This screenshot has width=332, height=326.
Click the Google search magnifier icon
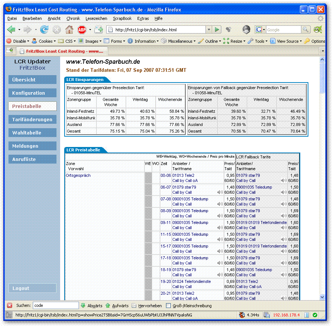coord(306,29)
